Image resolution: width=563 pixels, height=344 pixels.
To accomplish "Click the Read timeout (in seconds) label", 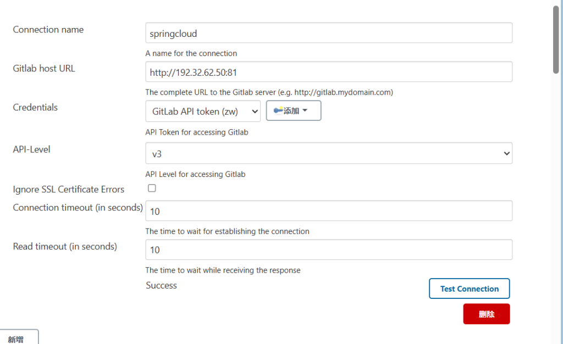I will coord(65,247).
